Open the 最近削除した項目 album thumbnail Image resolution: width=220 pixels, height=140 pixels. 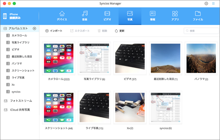pos(165,58)
